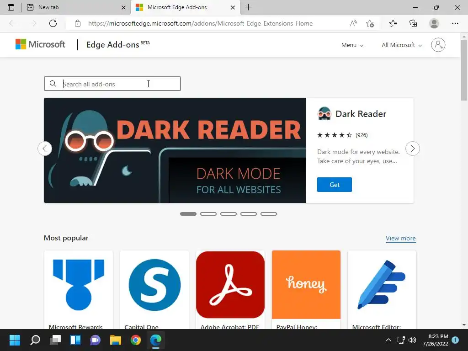Open the Widgets taskbar icon
This screenshot has width=468, height=351.
click(x=75, y=340)
